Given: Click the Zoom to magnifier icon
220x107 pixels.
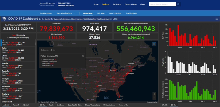Looking at the screenshot, I should pyautogui.click(x=42, y=50).
